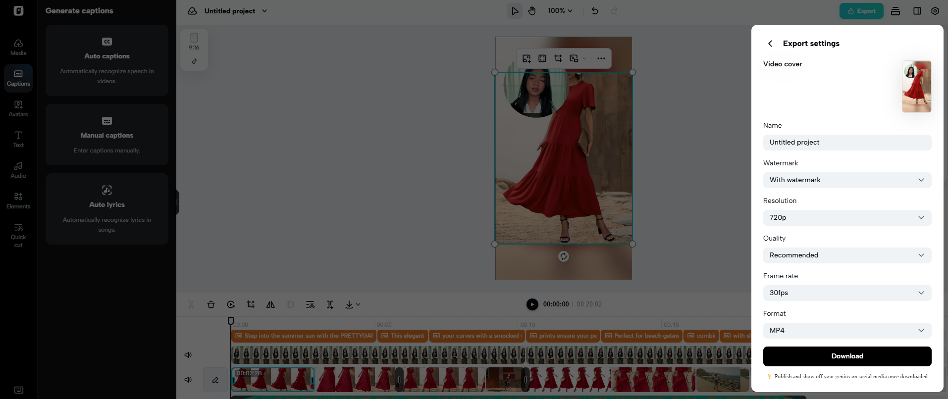The height and width of the screenshot is (399, 948).
Task: Choose Auto captions option
Action: click(107, 60)
